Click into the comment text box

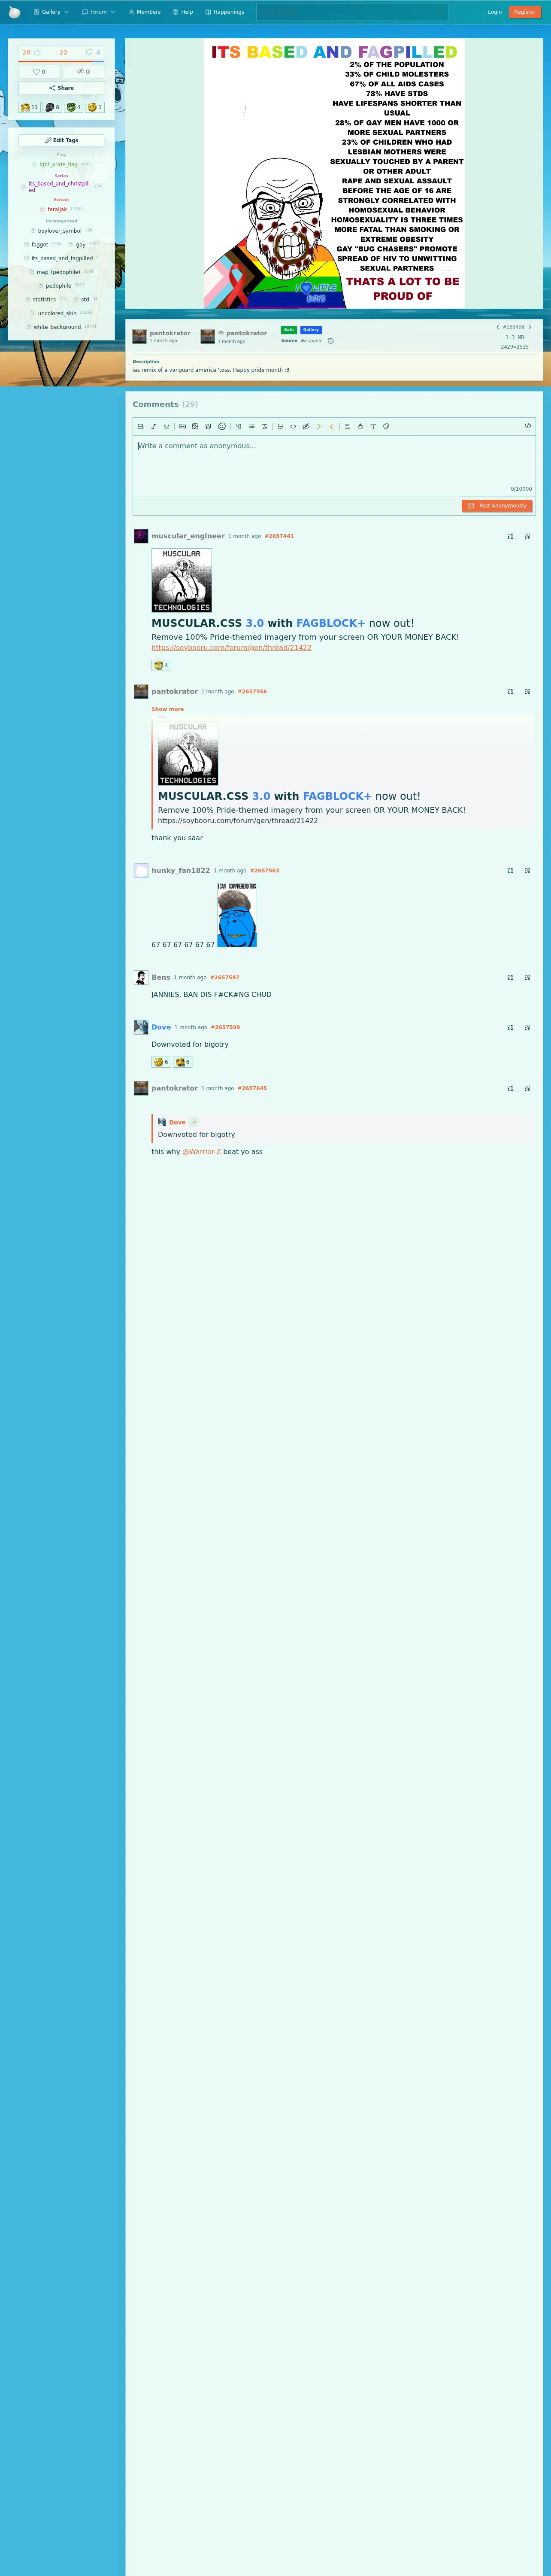tap(334, 465)
